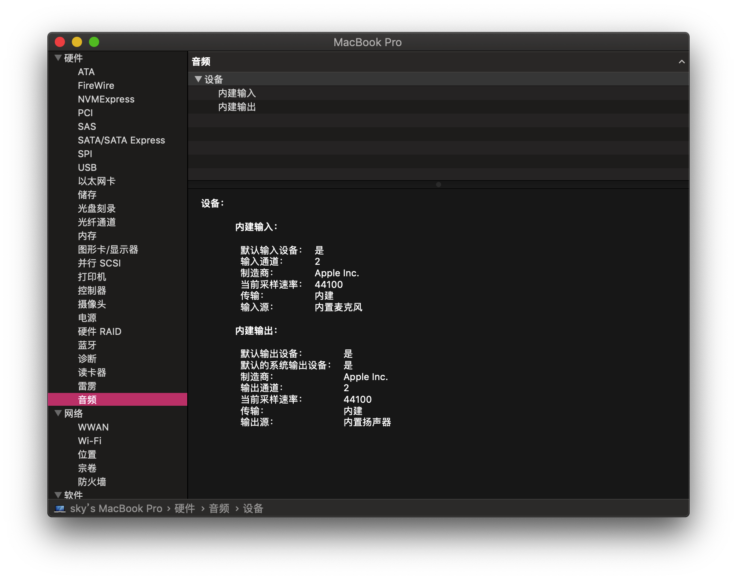Open 蓝牙 hardware entry
The image size is (737, 580).
coord(118,345)
